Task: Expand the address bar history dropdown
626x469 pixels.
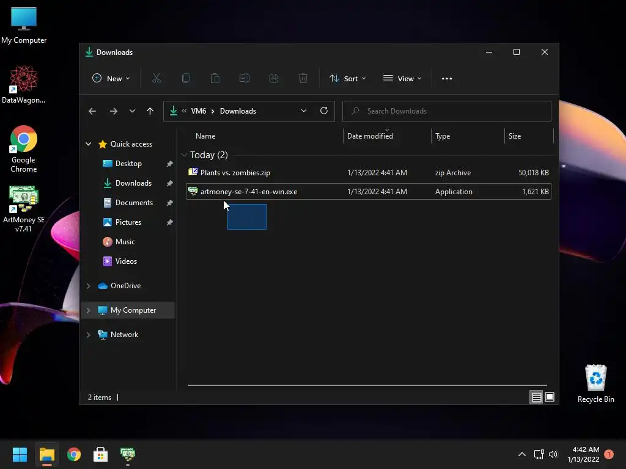Action: coord(304,111)
